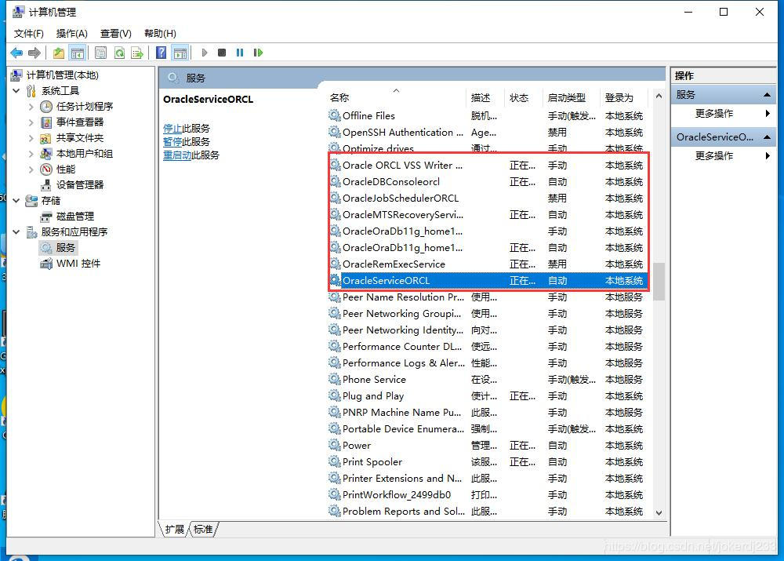Click the Properties toolbar icon

100,53
